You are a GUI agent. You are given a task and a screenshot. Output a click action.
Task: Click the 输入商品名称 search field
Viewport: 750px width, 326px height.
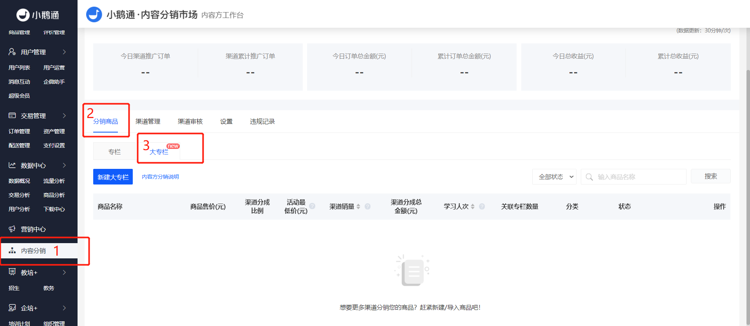coord(638,177)
